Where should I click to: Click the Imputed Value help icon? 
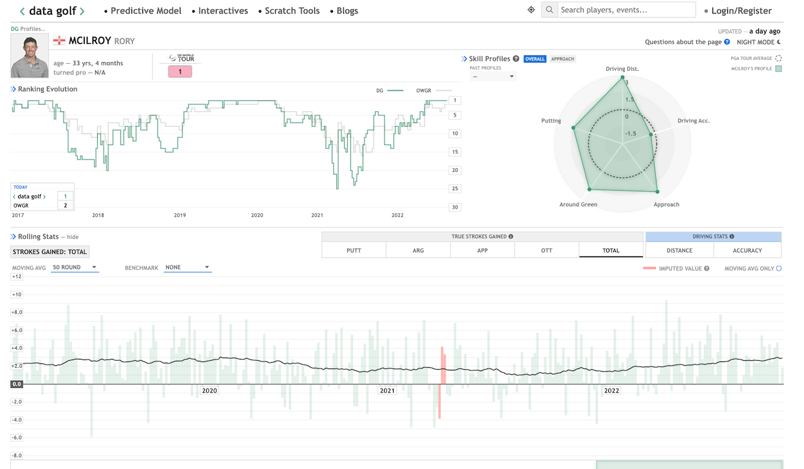point(707,269)
